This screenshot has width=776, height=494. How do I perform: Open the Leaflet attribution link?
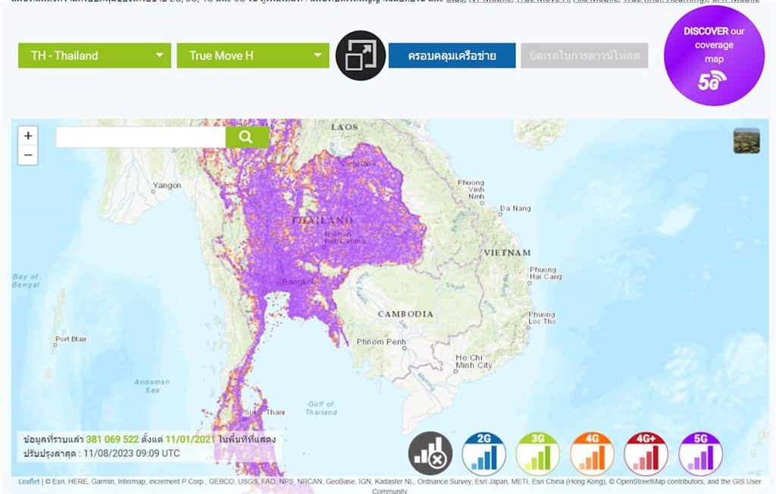tap(29, 481)
